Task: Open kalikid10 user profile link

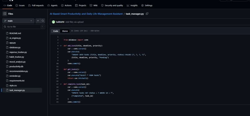Action: pyautogui.click(x=60, y=22)
